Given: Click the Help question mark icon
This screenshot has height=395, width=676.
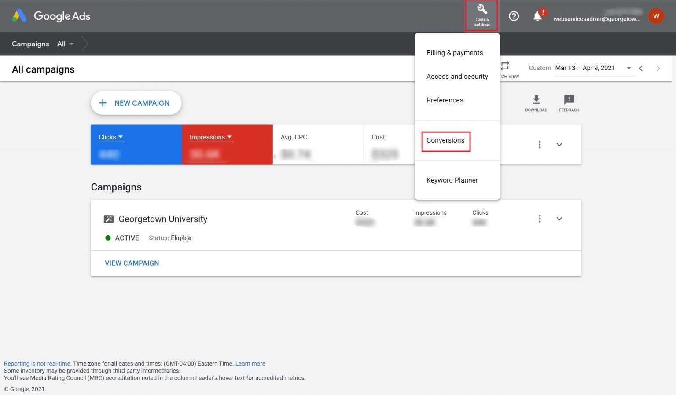Looking at the screenshot, I should (x=514, y=16).
